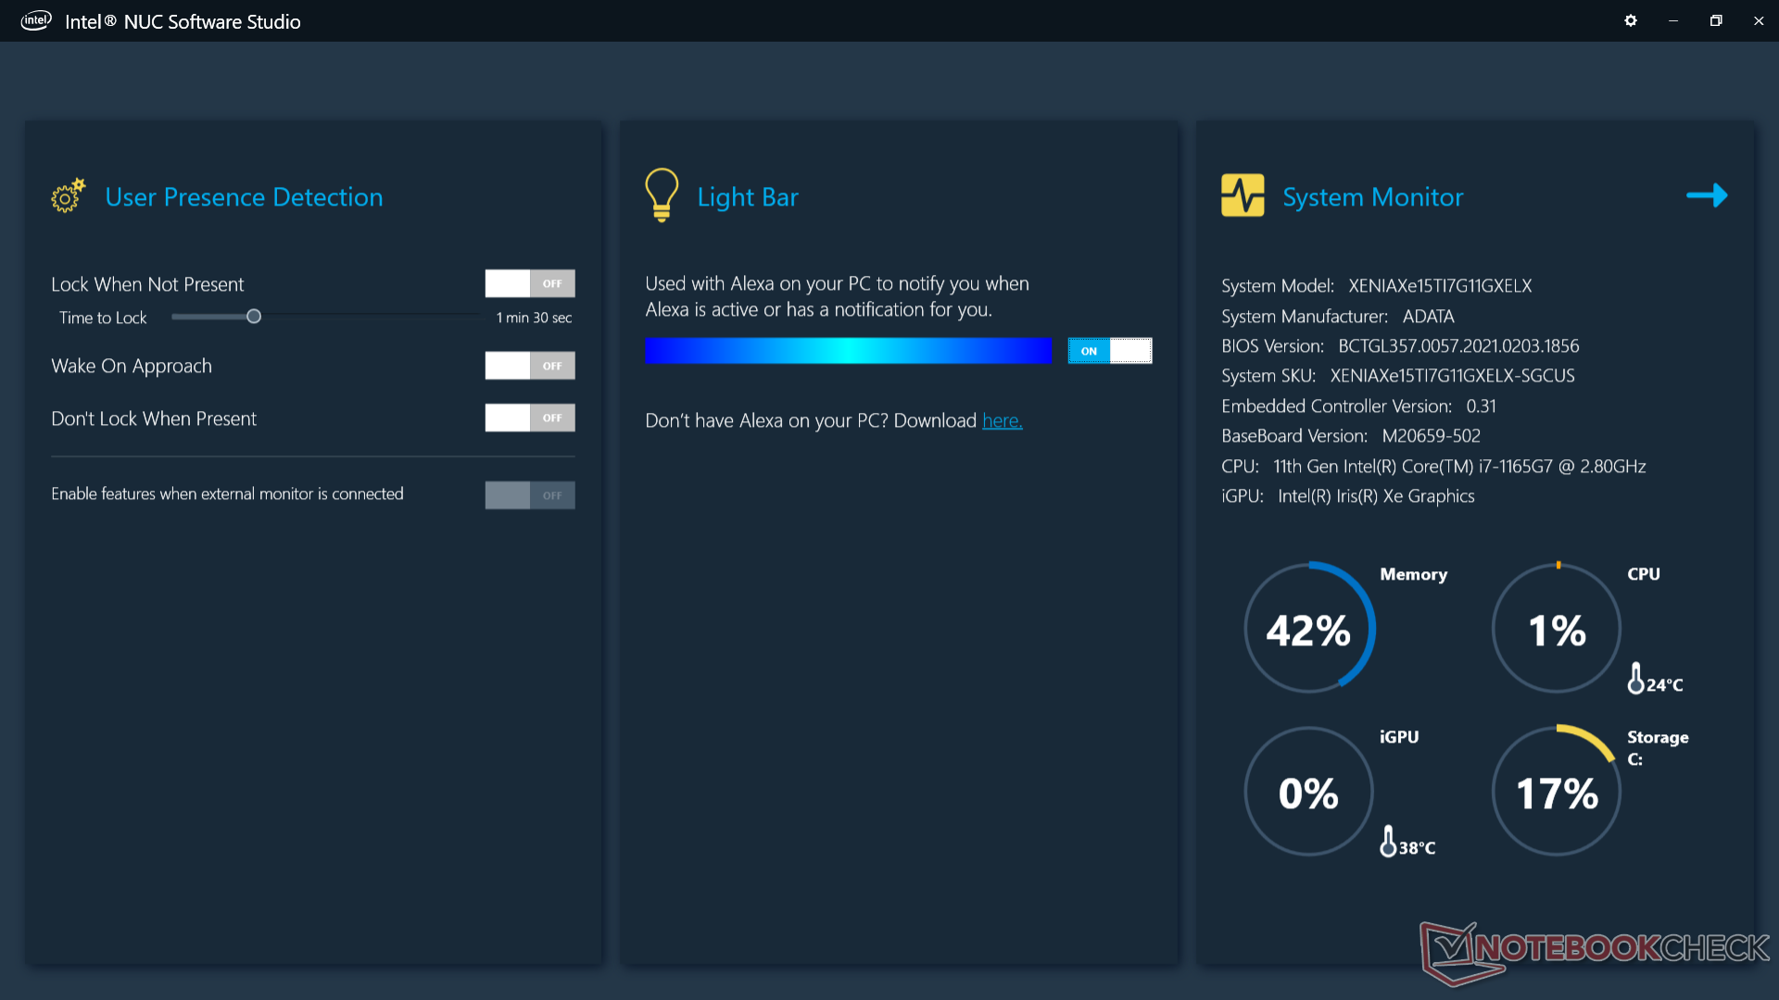Click the '1 min 30 sec' lock time value

tap(535, 318)
